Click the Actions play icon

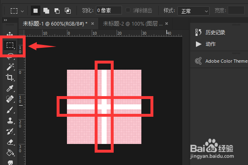198,44
